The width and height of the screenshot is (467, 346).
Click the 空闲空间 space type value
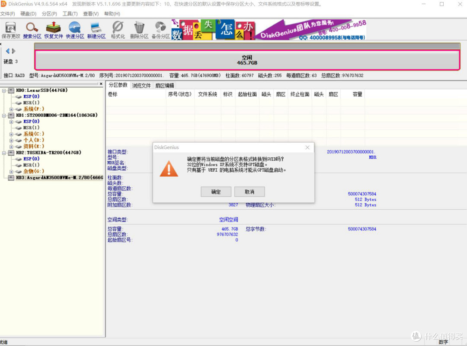click(x=228, y=220)
